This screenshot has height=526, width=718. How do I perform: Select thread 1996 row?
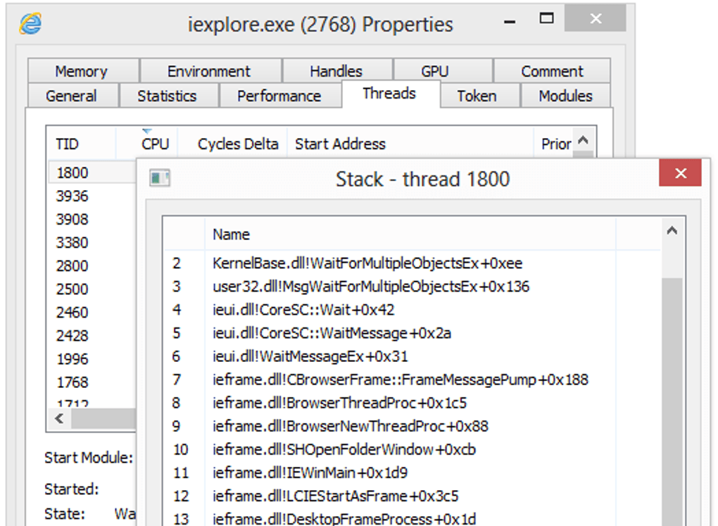pos(92,358)
